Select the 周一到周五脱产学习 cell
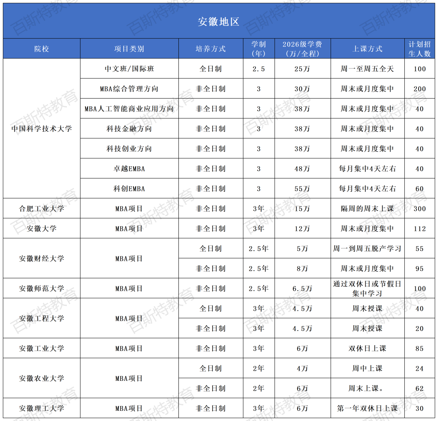The image size is (438, 421). coord(367,249)
